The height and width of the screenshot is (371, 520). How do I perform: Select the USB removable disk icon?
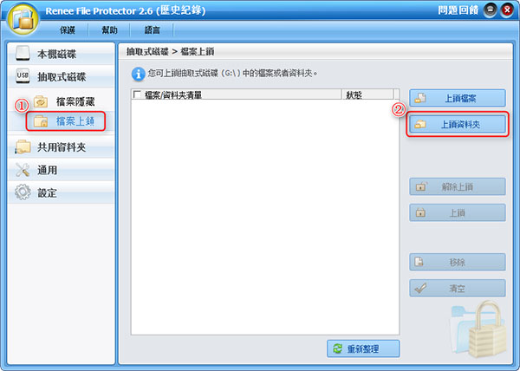click(23, 76)
